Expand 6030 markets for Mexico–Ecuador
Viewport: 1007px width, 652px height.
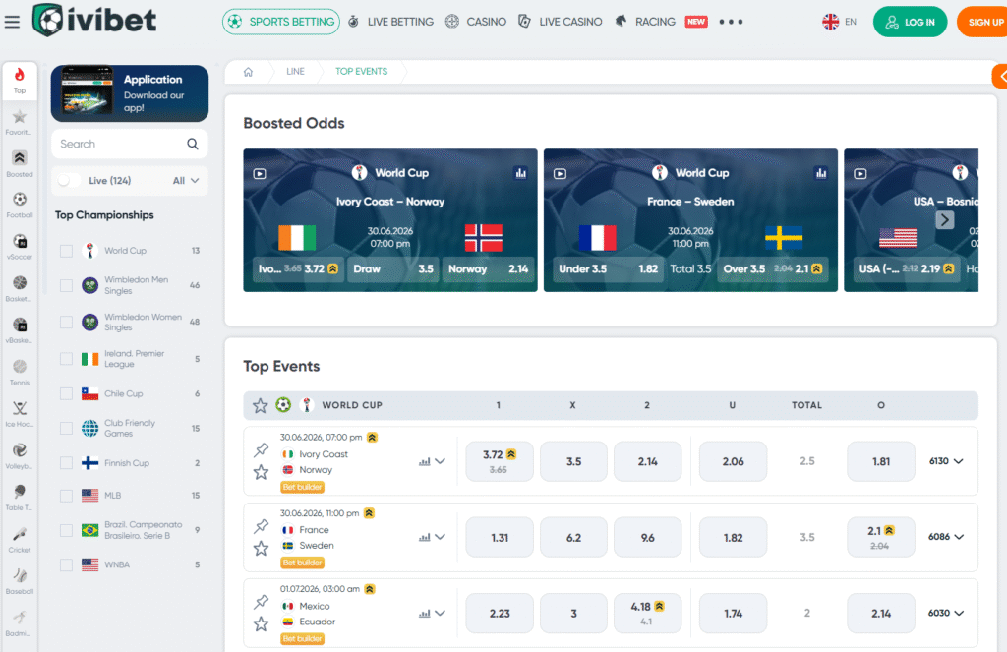pos(946,613)
